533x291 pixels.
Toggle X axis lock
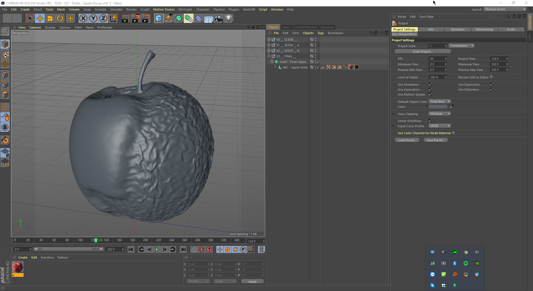[x=83, y=19]
